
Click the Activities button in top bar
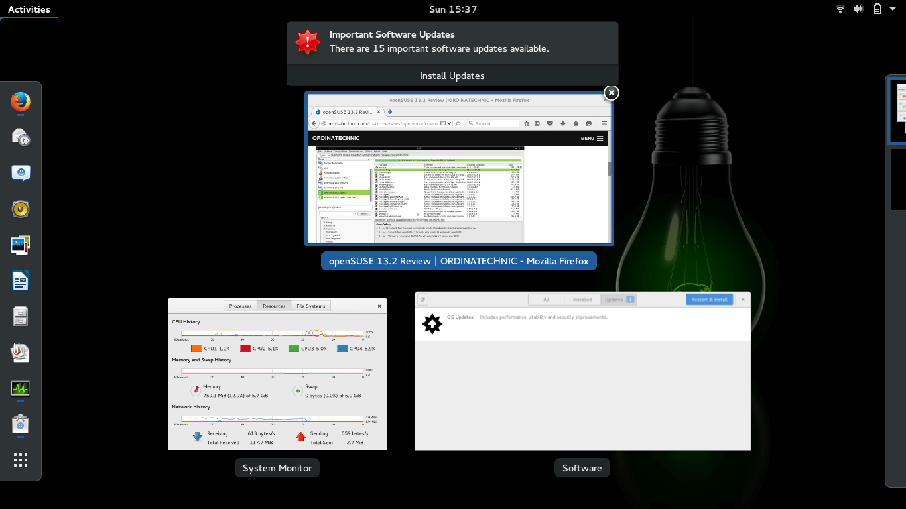29,9
